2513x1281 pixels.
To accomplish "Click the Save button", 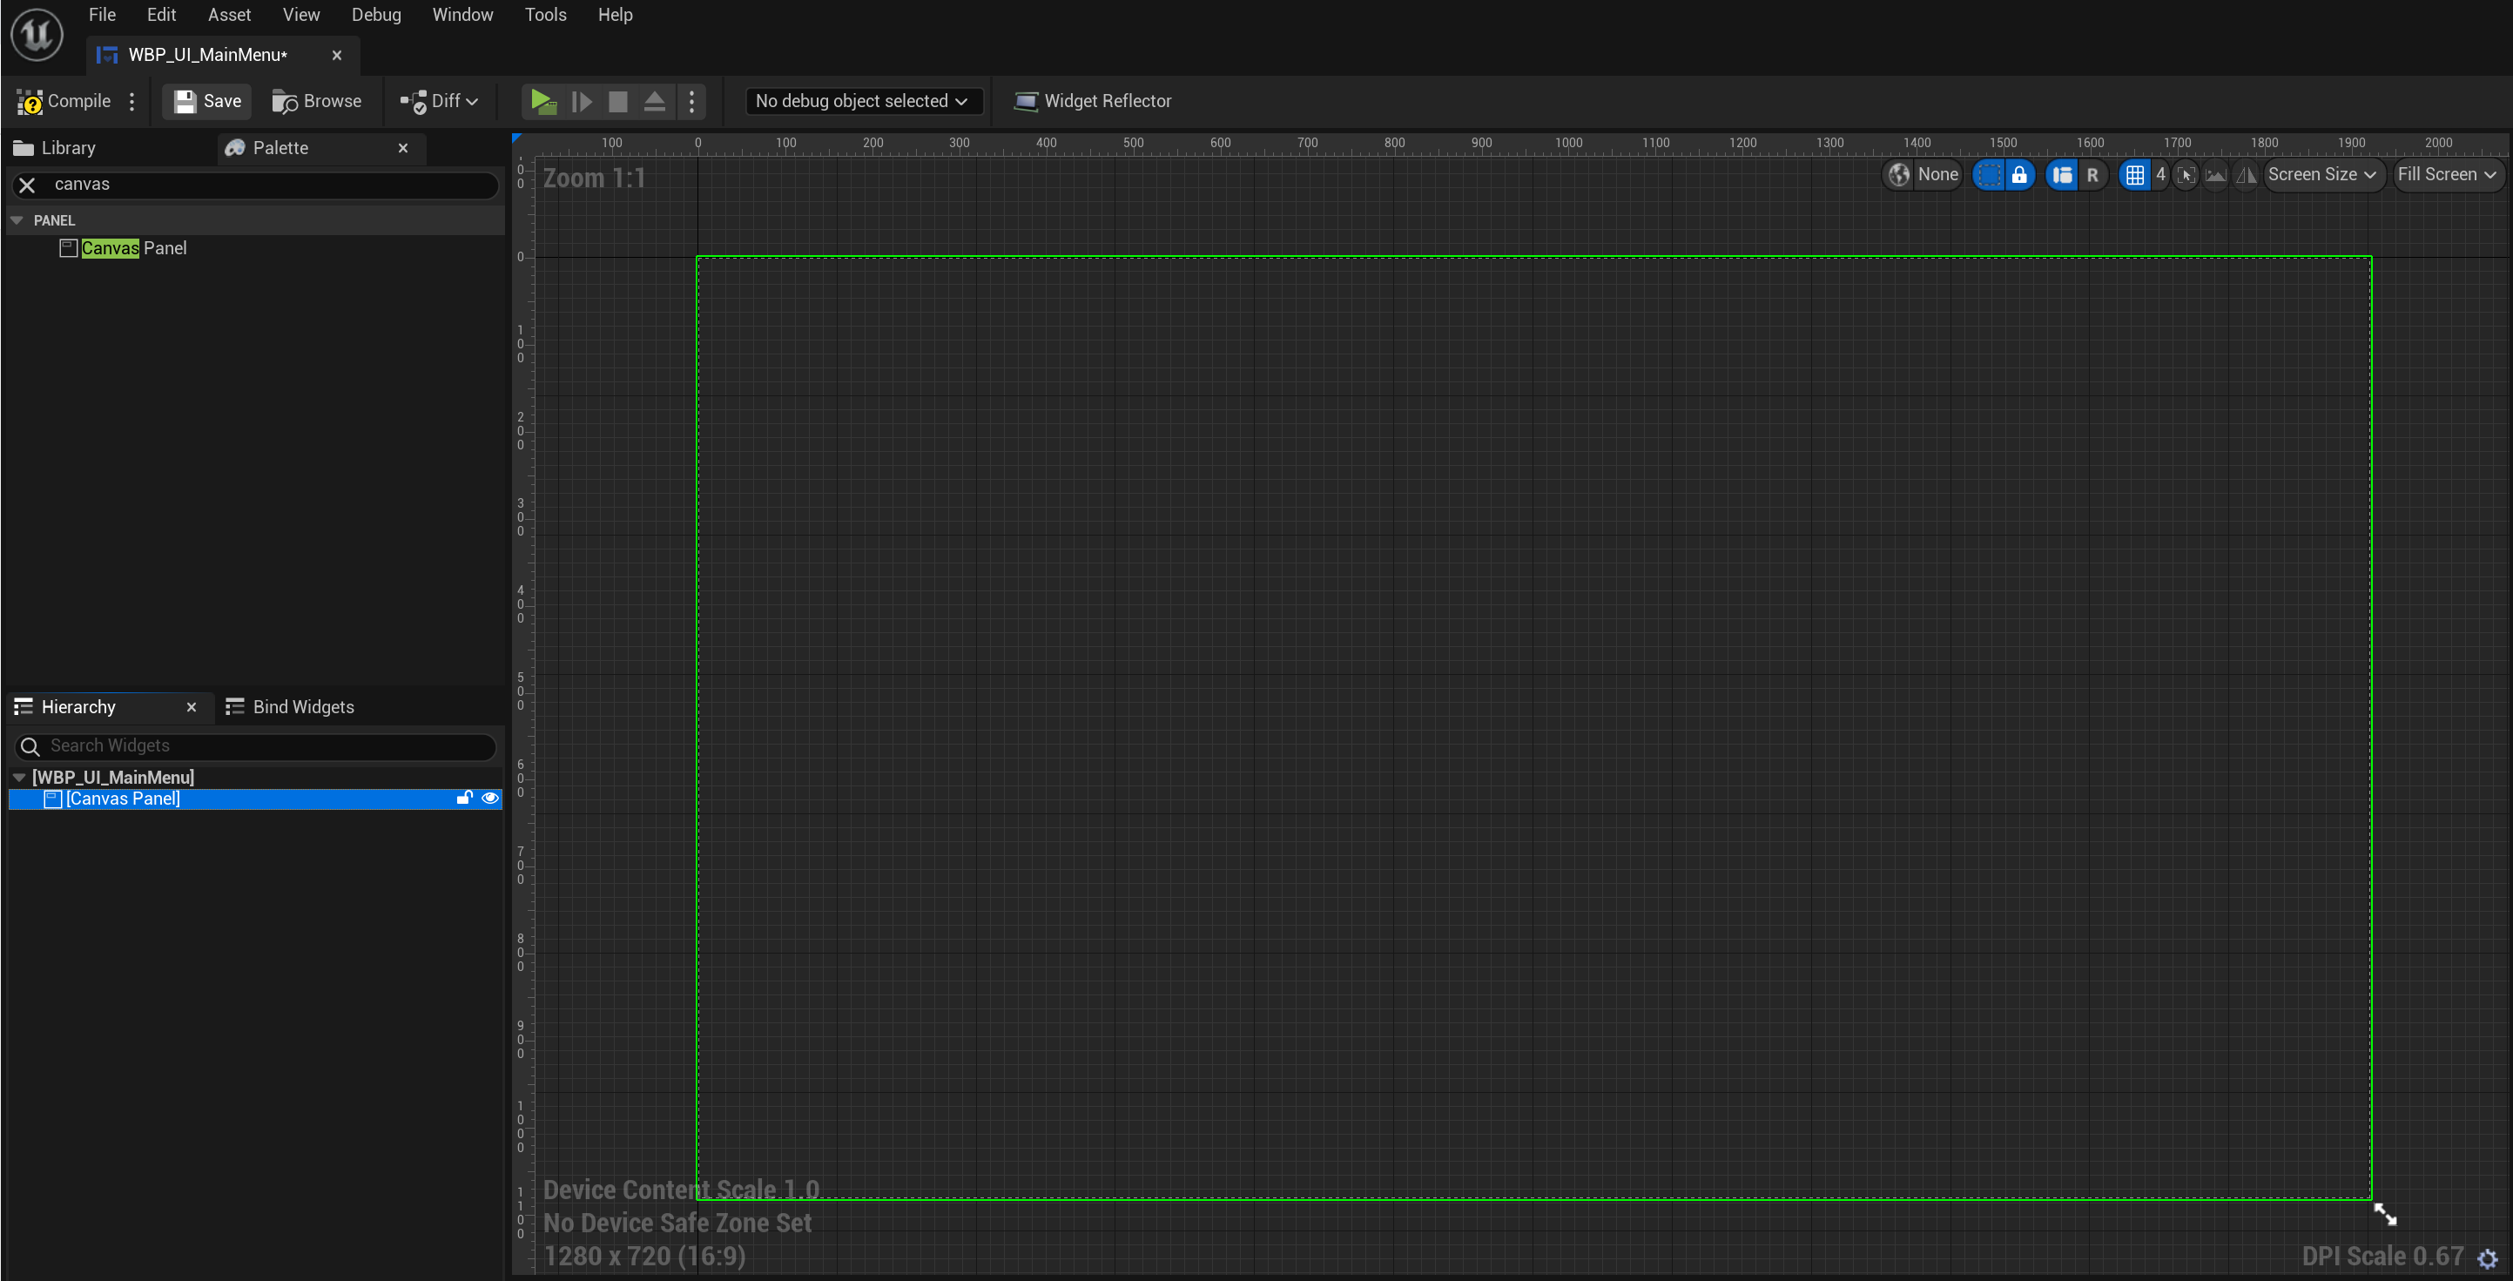I will point(207,102).
